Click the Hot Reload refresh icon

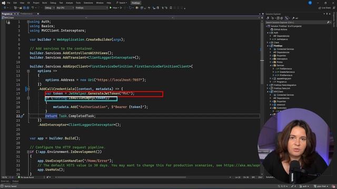(x=130, y=8)
